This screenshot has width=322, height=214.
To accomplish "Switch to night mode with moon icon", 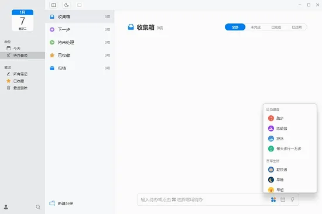I will point(66,5).
